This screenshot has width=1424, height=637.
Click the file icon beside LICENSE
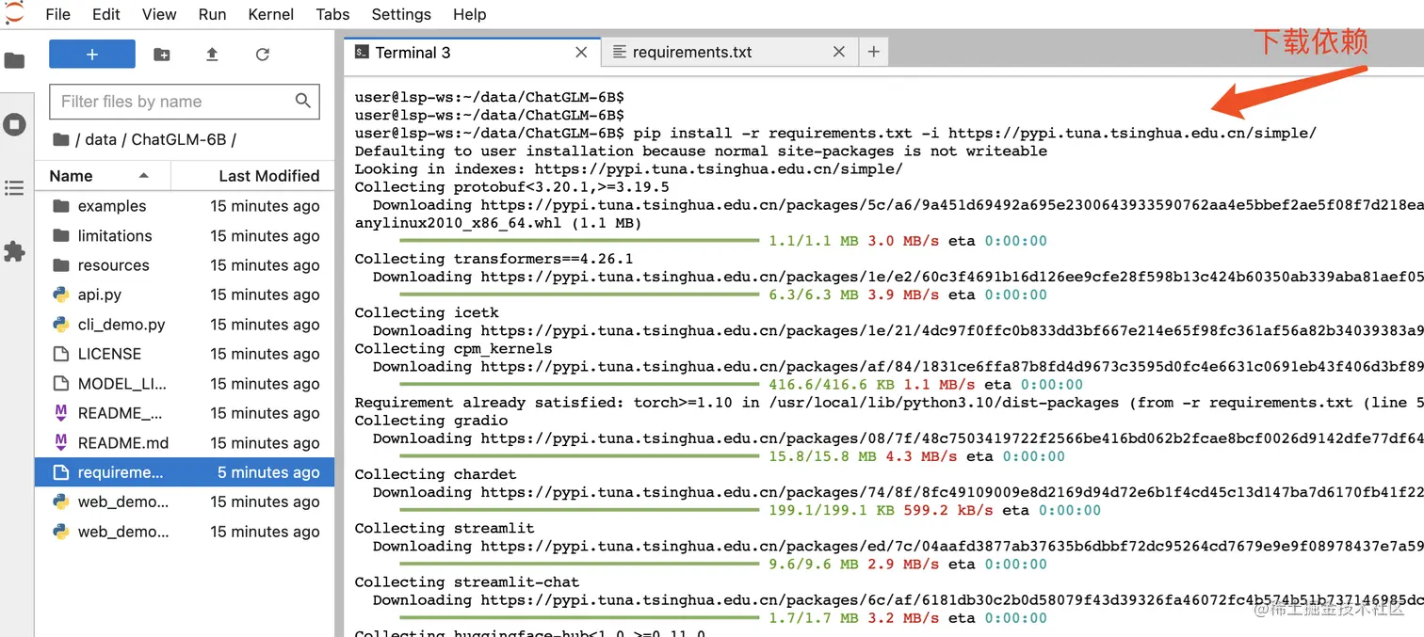pos(61,354)
